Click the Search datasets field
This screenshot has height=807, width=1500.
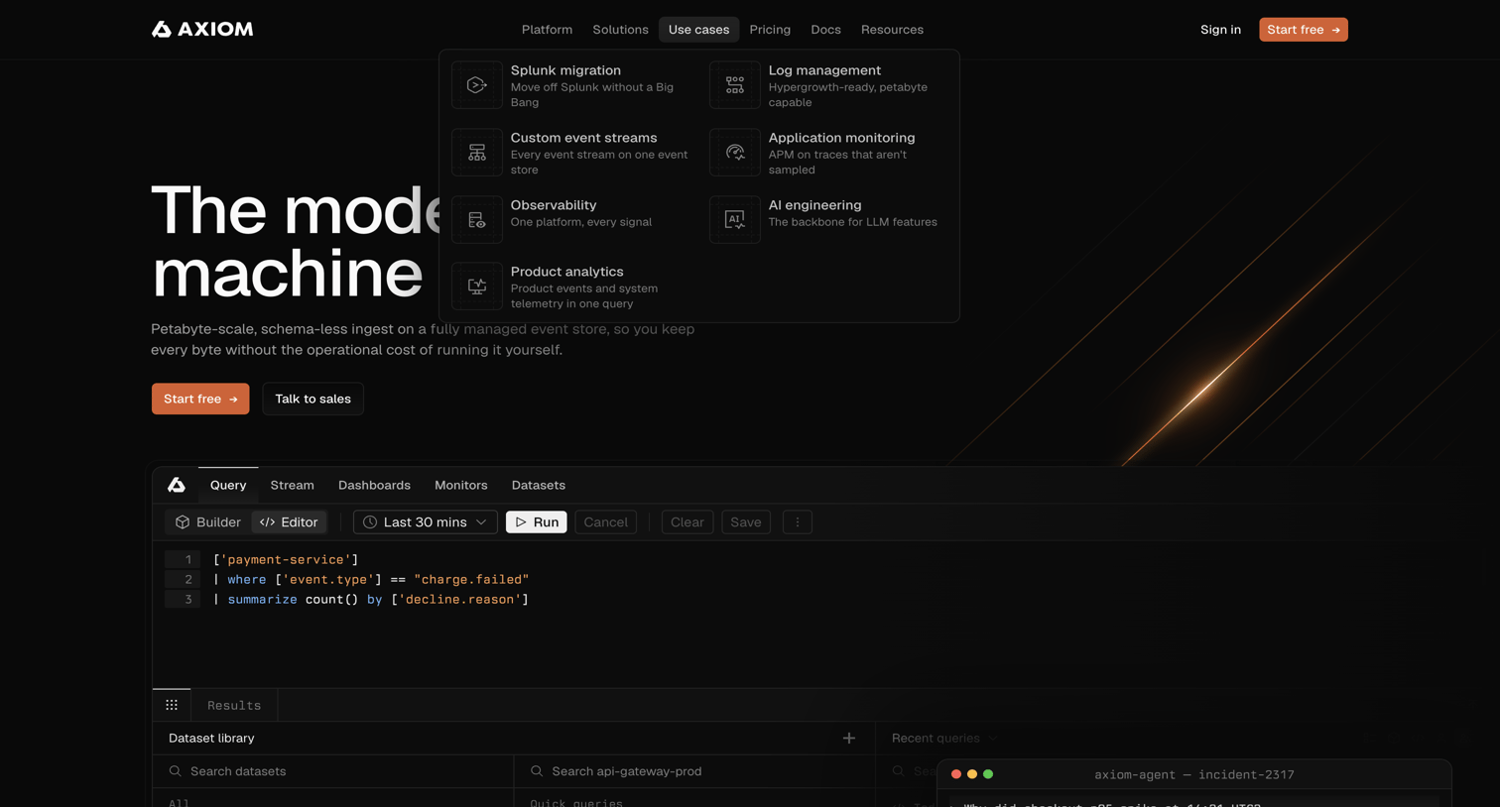333,771
